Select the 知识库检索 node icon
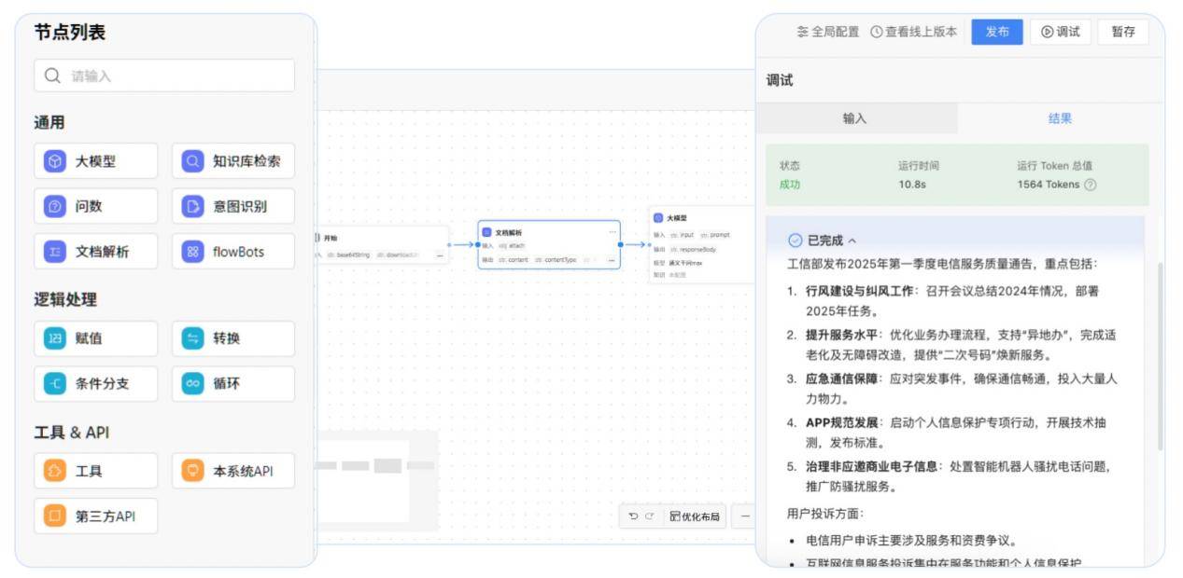 pos(190,160)
